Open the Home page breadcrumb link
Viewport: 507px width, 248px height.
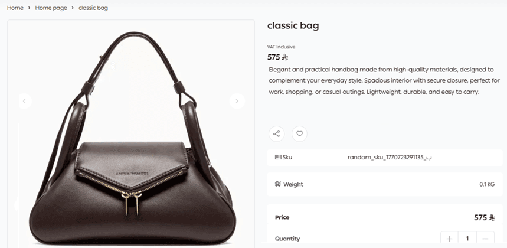(x=51, y=8)
